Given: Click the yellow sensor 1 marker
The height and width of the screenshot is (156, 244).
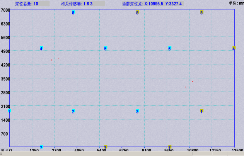Looking at the screenshot, I should pos(201,111).
